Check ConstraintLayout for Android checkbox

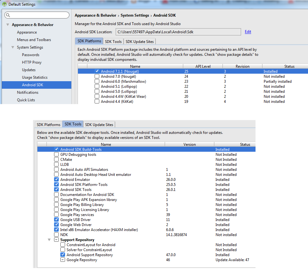point(63,245)
